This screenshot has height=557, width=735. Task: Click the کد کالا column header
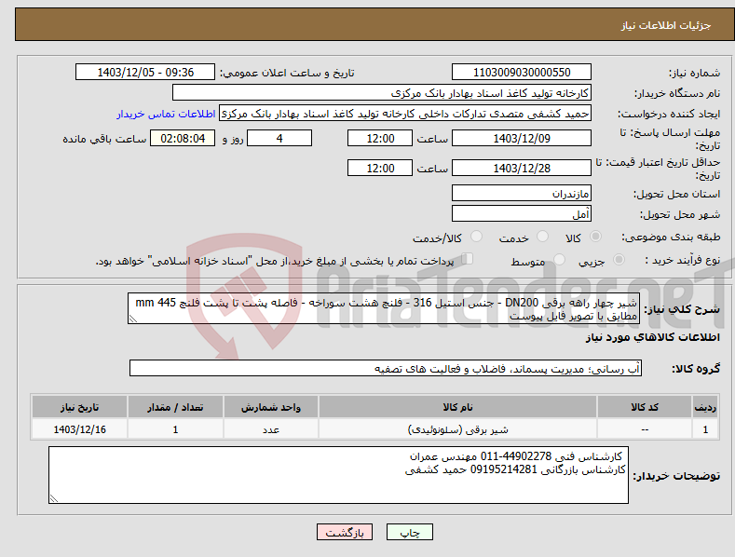click(x=645, y=407)
